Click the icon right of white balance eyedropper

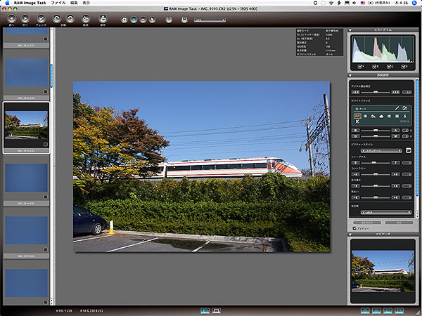point(405,108)
